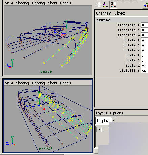Open the Channels menu

pos(103,13)
